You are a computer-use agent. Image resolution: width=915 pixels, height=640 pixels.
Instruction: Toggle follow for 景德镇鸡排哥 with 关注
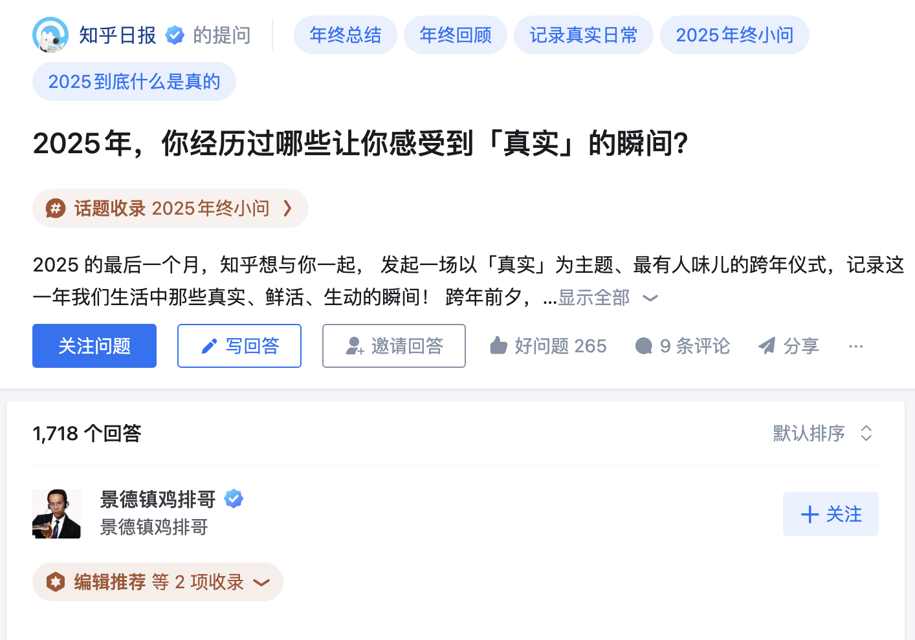click(x=830, y=514)
